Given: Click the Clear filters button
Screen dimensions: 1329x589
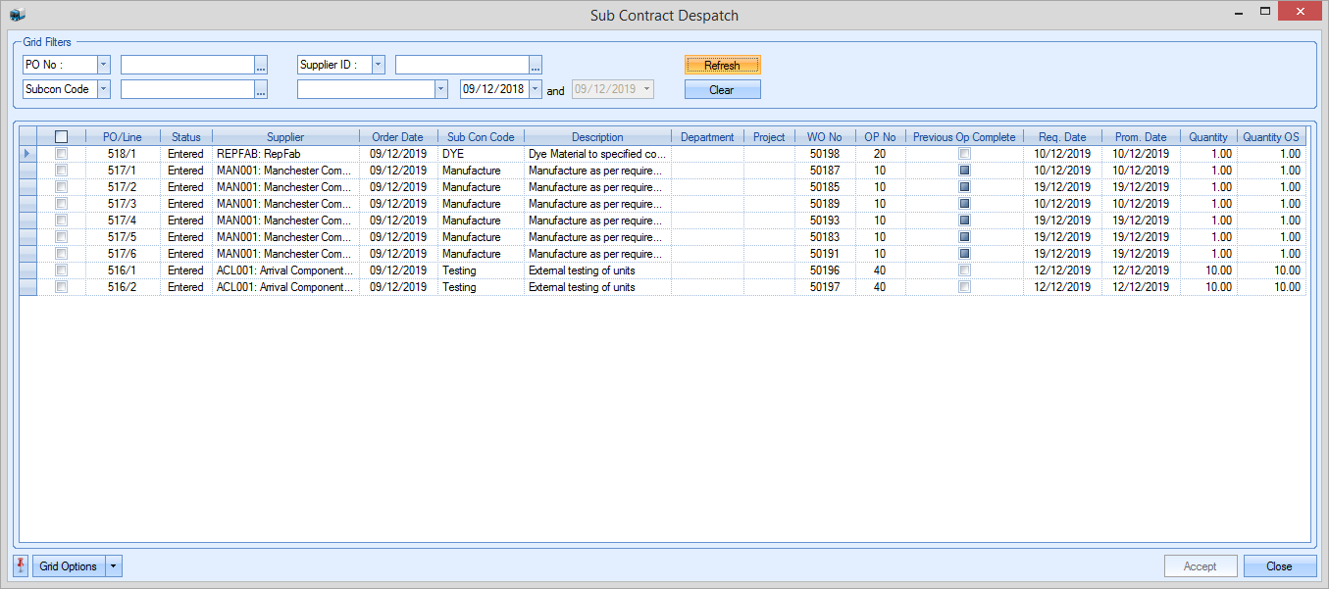Looking at the screenshot, I should tap(722, 90).
